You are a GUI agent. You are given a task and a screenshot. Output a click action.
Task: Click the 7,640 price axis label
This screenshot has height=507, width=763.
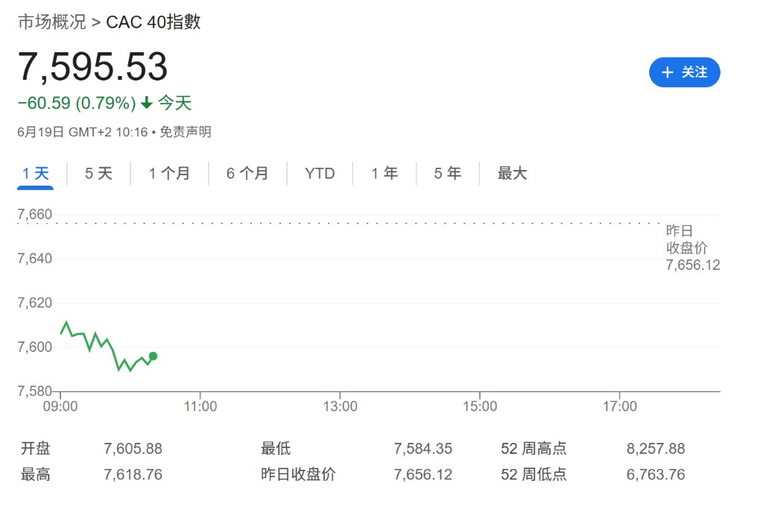pyautogui.click(x=34, y=258)
